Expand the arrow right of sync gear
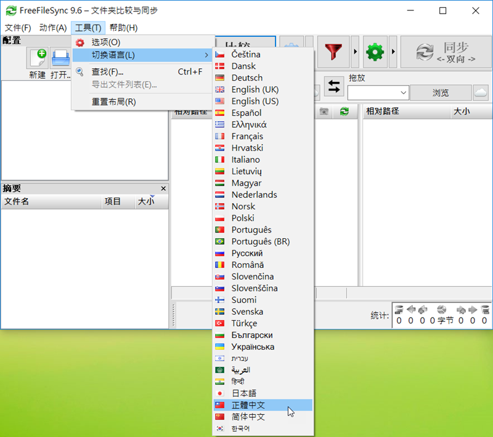This screenshot has width=493, height=437. pyautogui.click(x=393, y=52)
